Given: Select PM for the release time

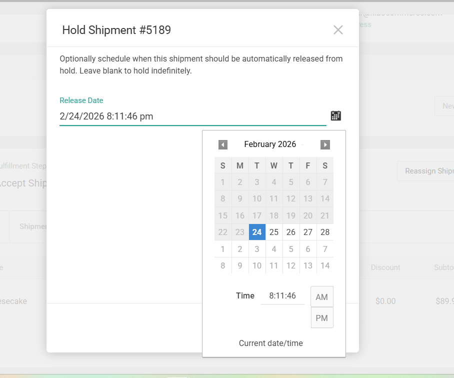Looking at the screenshot, I should pyautogui.click(x=321, y=317).
